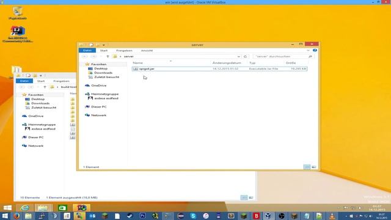
Task: Open OBS from the host taskbar
Action: [x=282, y=216]
